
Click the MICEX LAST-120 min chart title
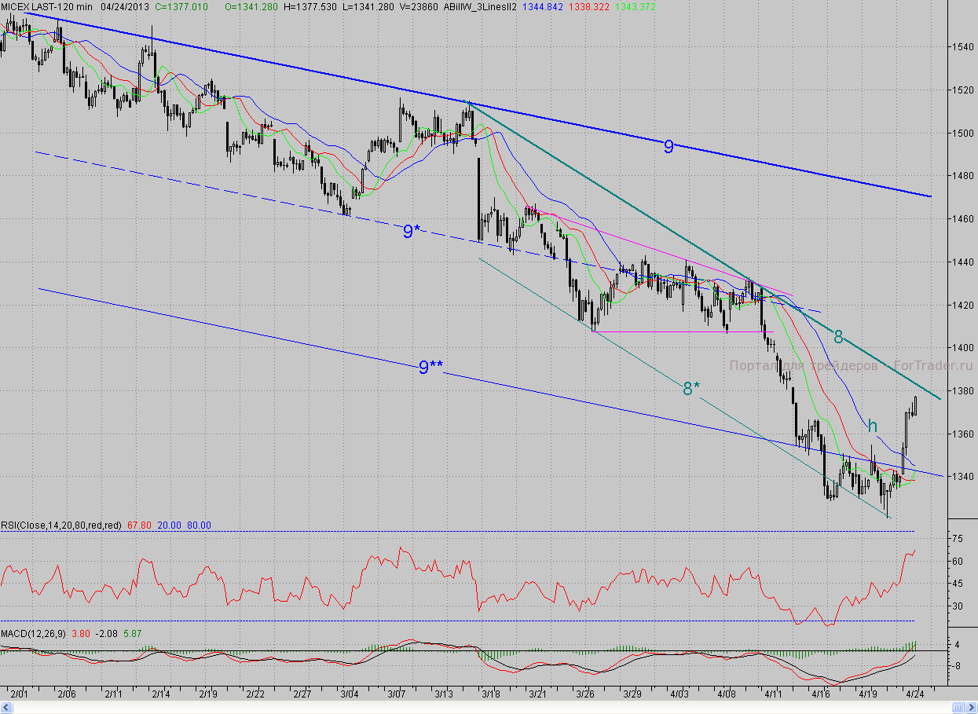tap(49, 6)
